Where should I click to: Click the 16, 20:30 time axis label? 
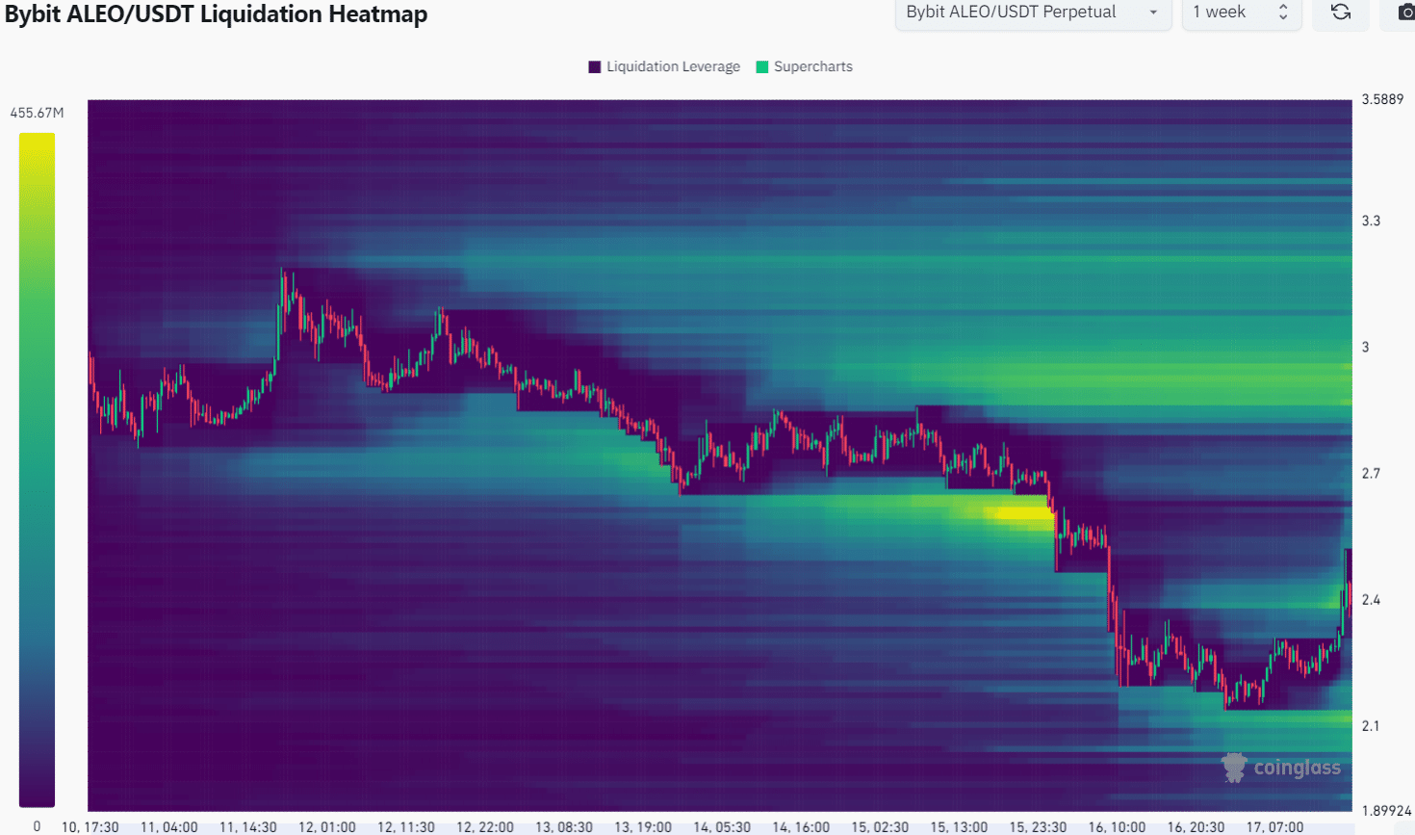click(x=1196, y=827)
